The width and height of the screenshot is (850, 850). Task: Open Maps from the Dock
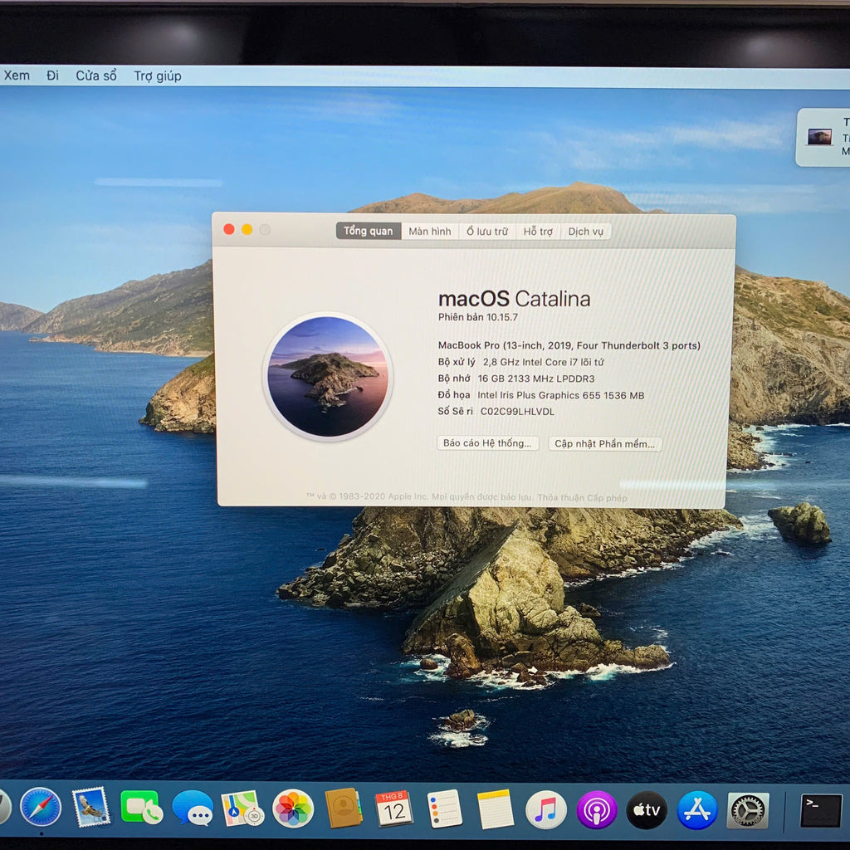pyautogui.click(x=242, y=808)
